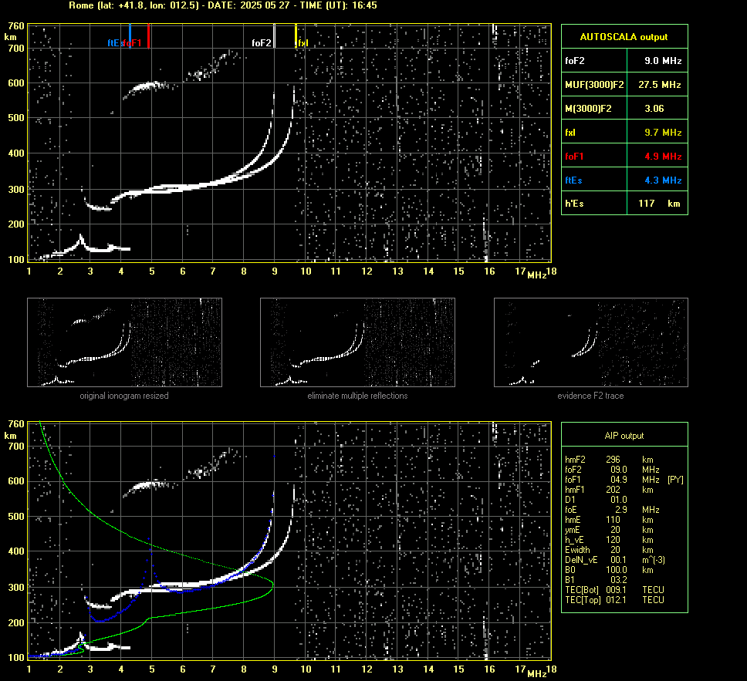Click the white foF2 marker in top ionogram
747x681 pixels.
(x=275, y=36)
